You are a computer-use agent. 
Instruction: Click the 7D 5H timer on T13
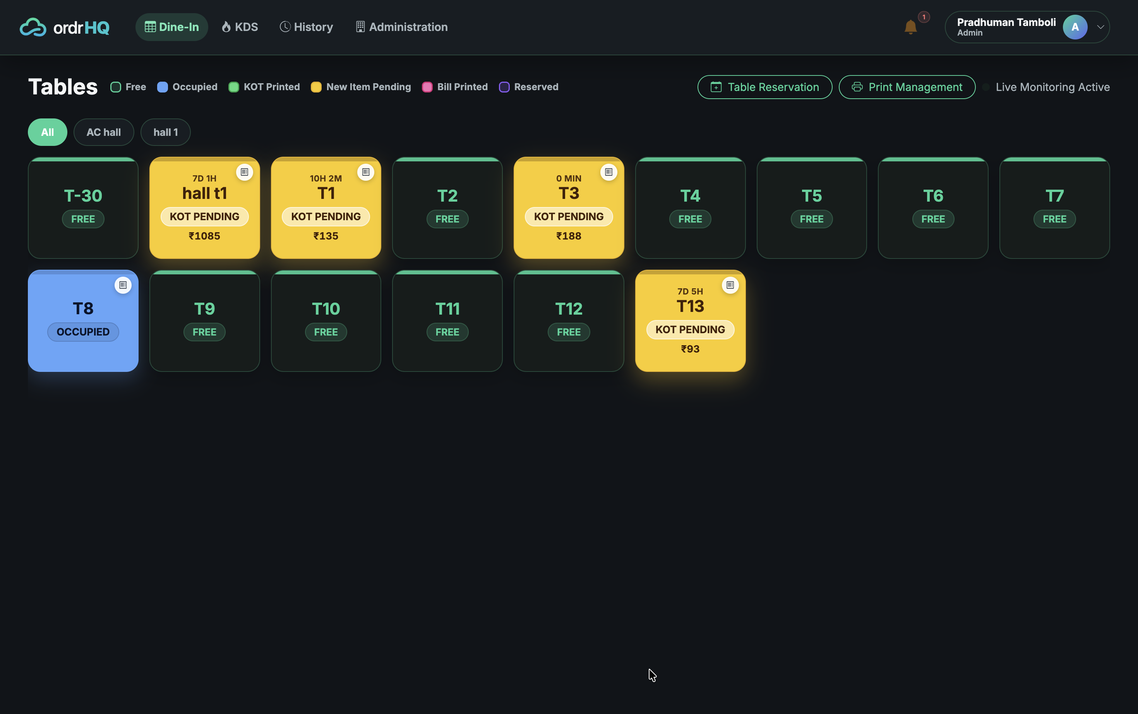(x=690, y=291)
